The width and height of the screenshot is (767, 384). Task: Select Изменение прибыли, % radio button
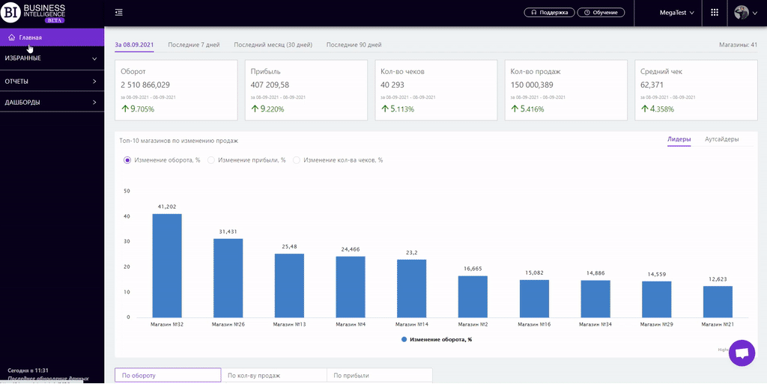[211, 160]
